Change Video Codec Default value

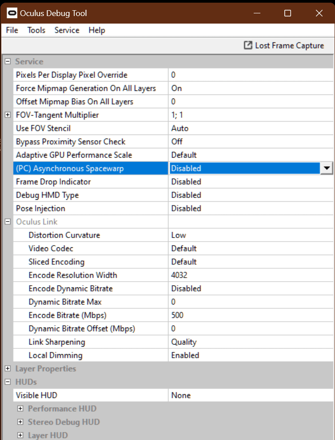point(251,248)
